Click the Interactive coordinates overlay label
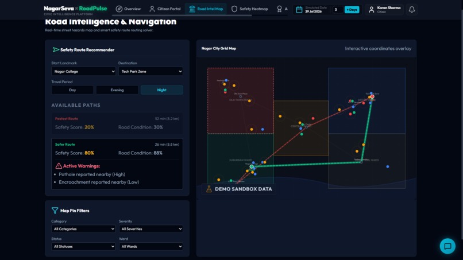463x260 pixels. click(378, 48)
